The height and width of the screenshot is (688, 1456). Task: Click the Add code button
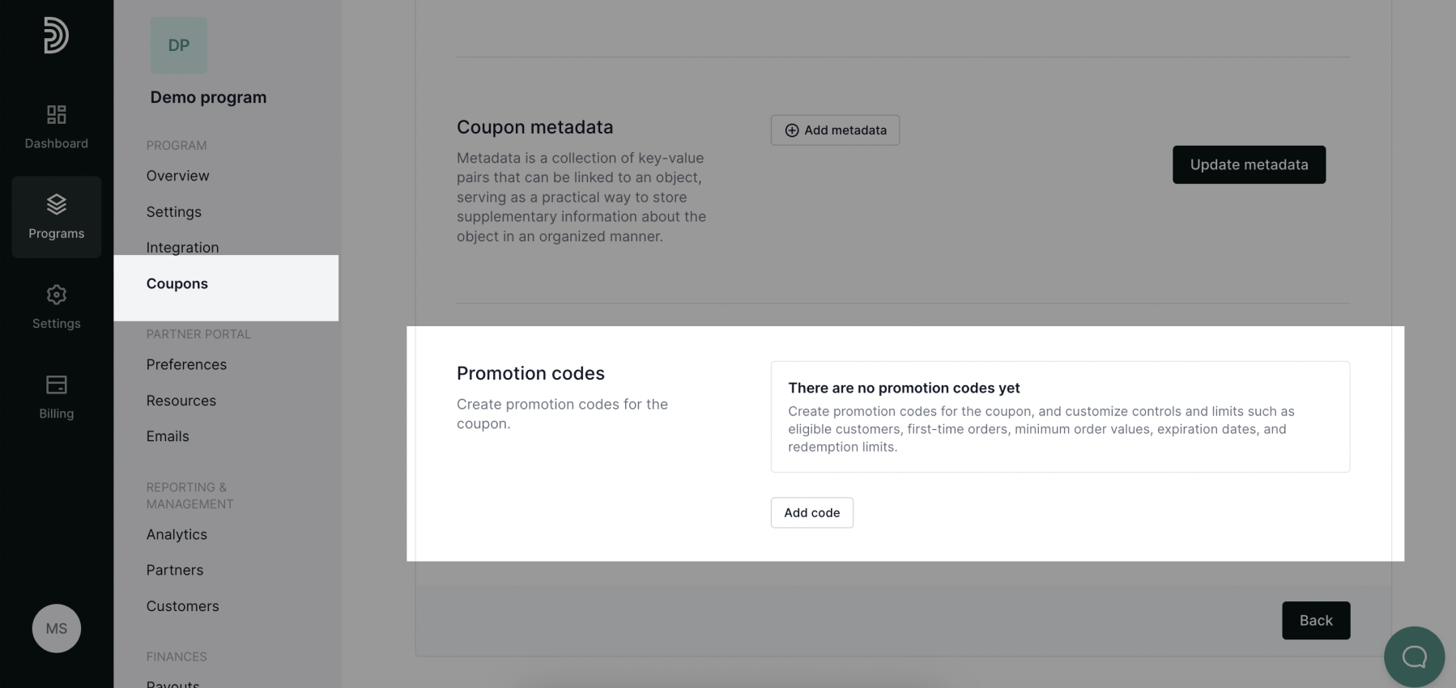click(811, 512)
